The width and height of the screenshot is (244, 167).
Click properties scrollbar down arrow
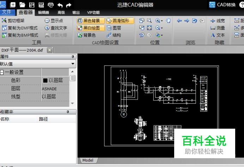(72, 103)
